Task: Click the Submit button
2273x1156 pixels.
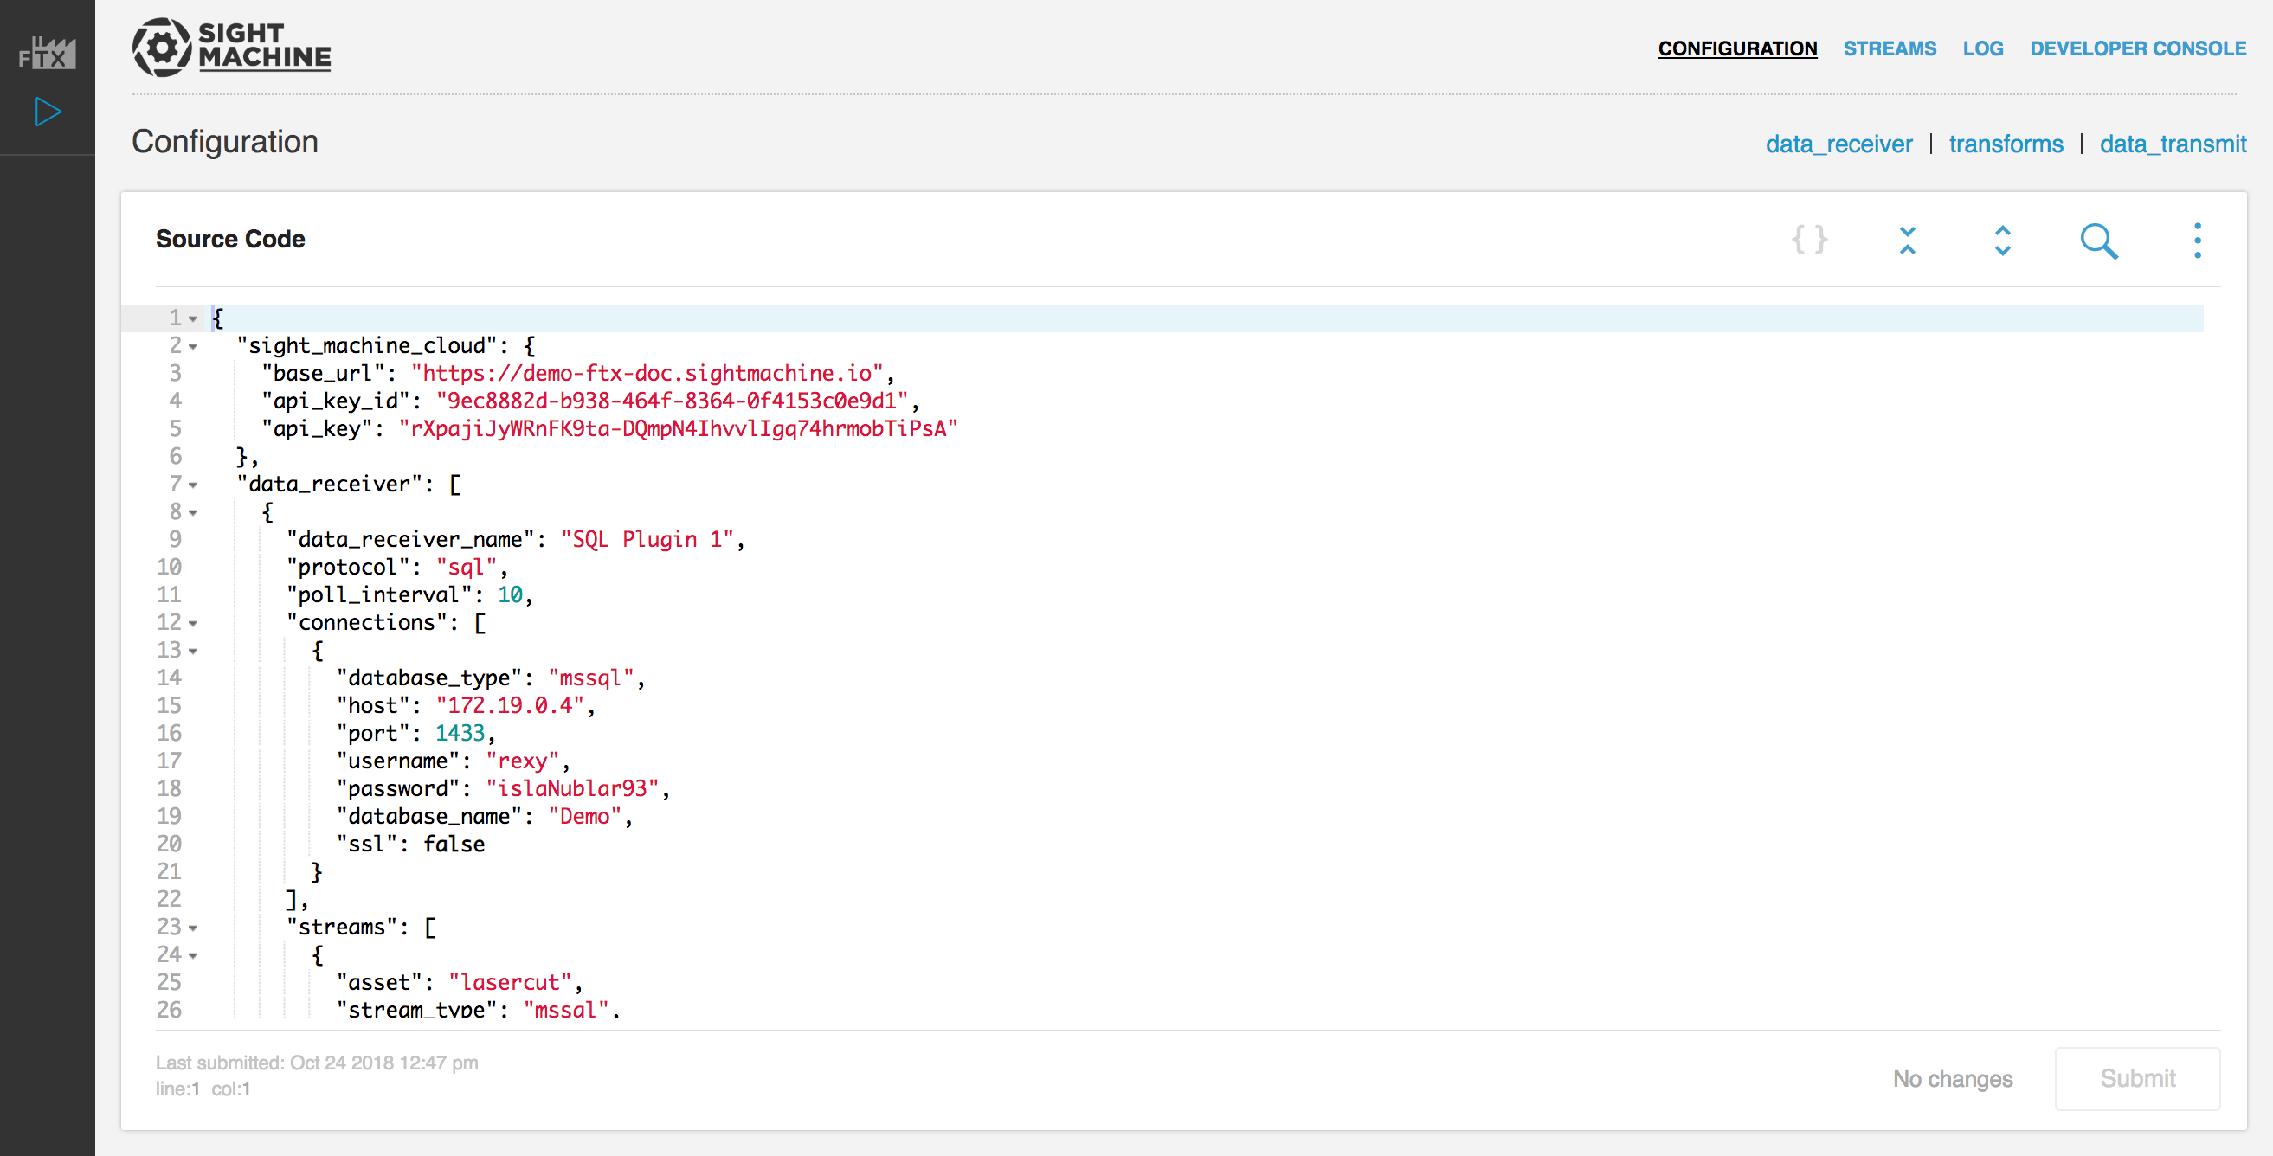Action: tap(2138, 1078)
